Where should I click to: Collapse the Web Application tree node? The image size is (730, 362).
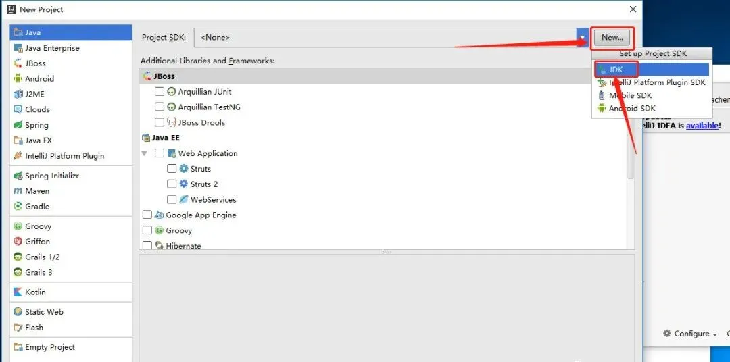tap(145, 153)
